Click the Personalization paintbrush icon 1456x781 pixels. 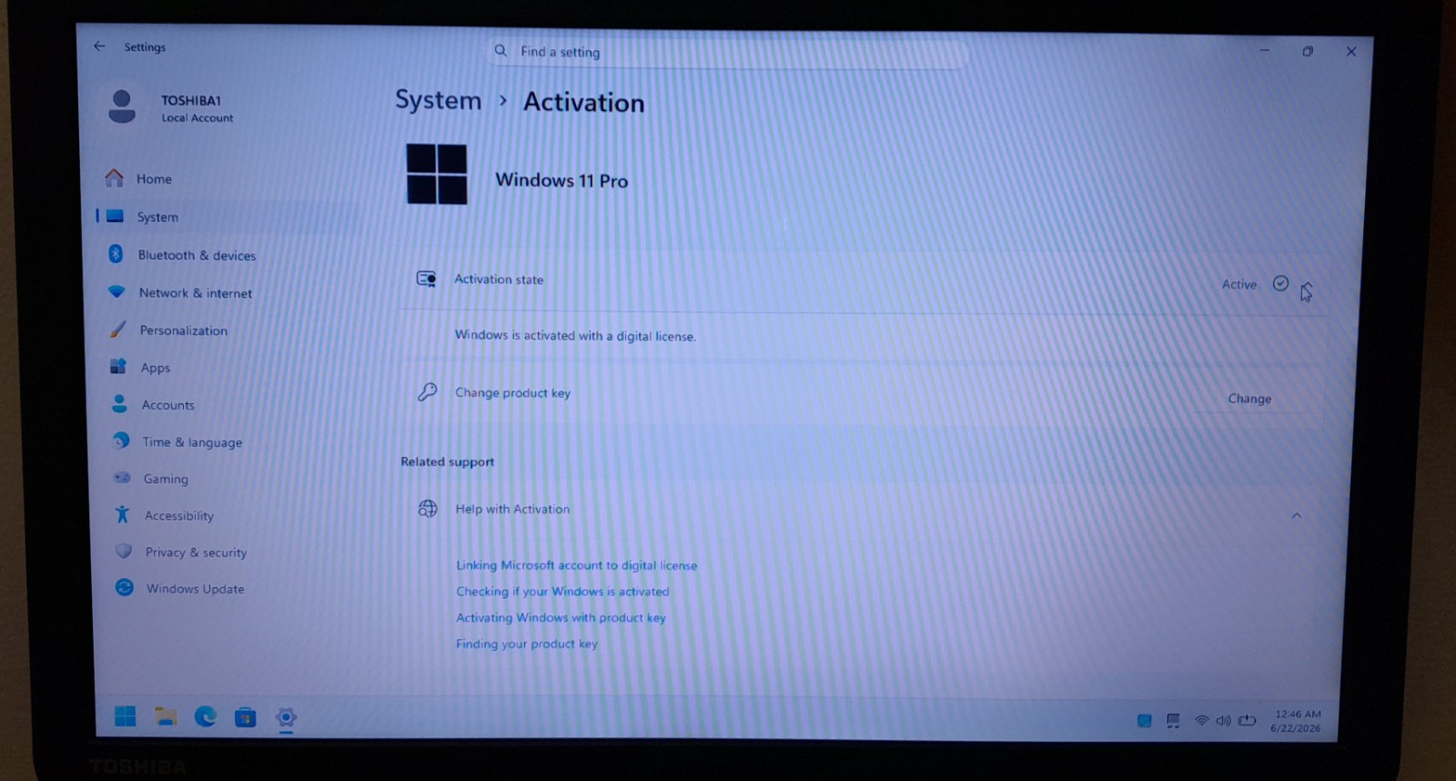pyautogui.click(x=117, y=330)
